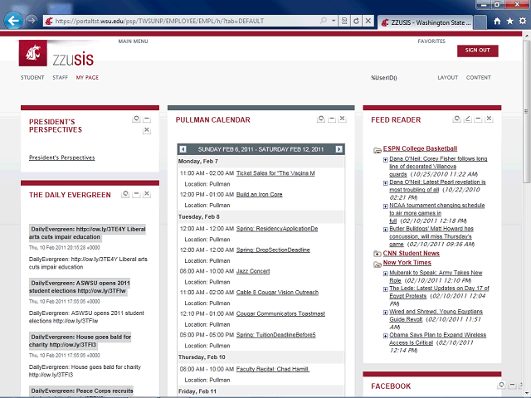Image resolution: width=531 pixels, height=398 pixels.
Task: Open the Favorites menu
Action: (x=431, y=41)
